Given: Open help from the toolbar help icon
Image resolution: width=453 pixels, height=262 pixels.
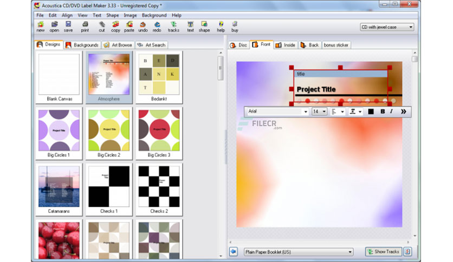Looking at the screenshot, I should tap(221, 27).
